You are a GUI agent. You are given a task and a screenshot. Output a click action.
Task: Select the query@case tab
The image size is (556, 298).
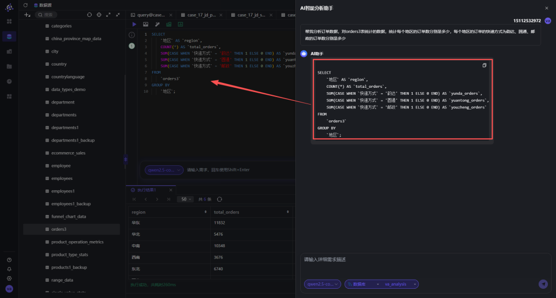coord(151,15)
